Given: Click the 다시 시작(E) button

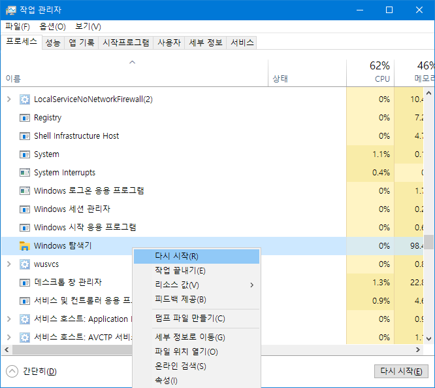Looking at the screenshot, I should coord(401,372).
